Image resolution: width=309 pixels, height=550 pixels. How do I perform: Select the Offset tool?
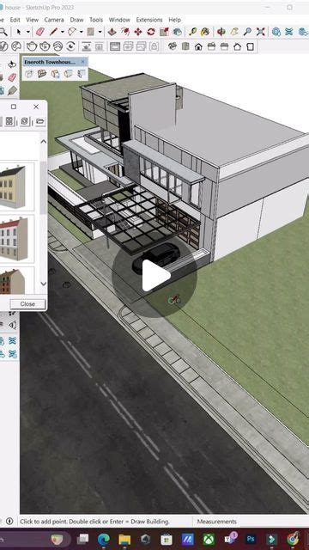click(x=125, y=32)
